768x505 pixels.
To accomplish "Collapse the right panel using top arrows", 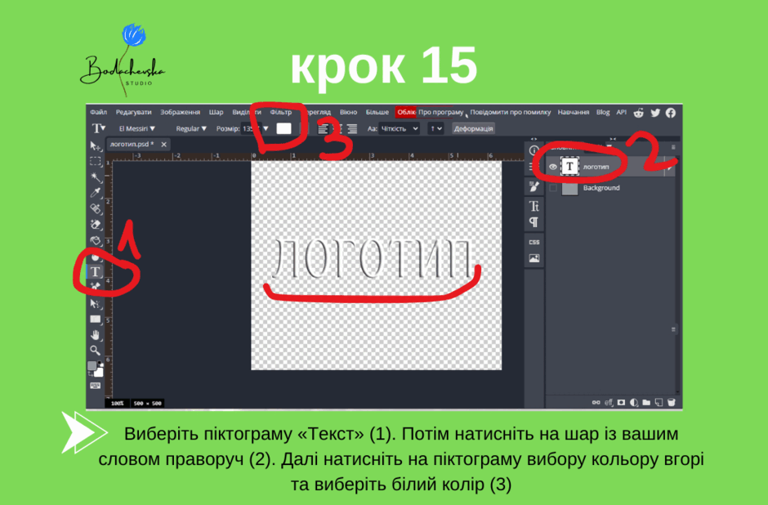I will (x=613, y=139).
